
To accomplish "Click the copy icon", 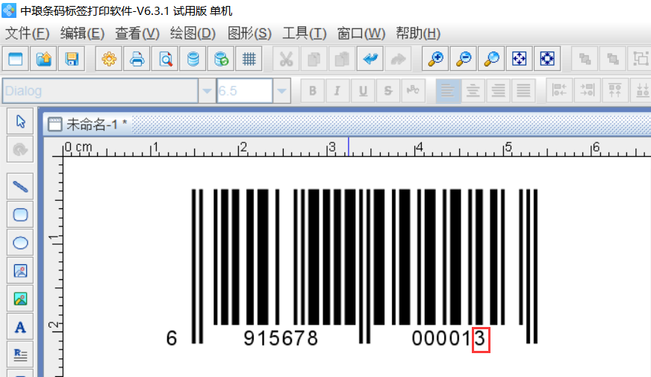I will point(314,59).
